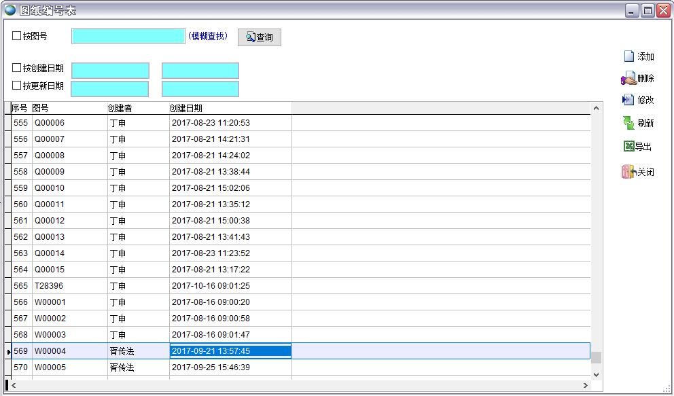Click the update date end field
The image size is (674, 396).
pyautogui.click(x=200, y=89)
